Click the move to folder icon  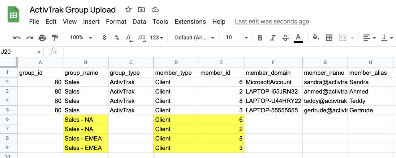pyautogui.click(x=141, y=10)
